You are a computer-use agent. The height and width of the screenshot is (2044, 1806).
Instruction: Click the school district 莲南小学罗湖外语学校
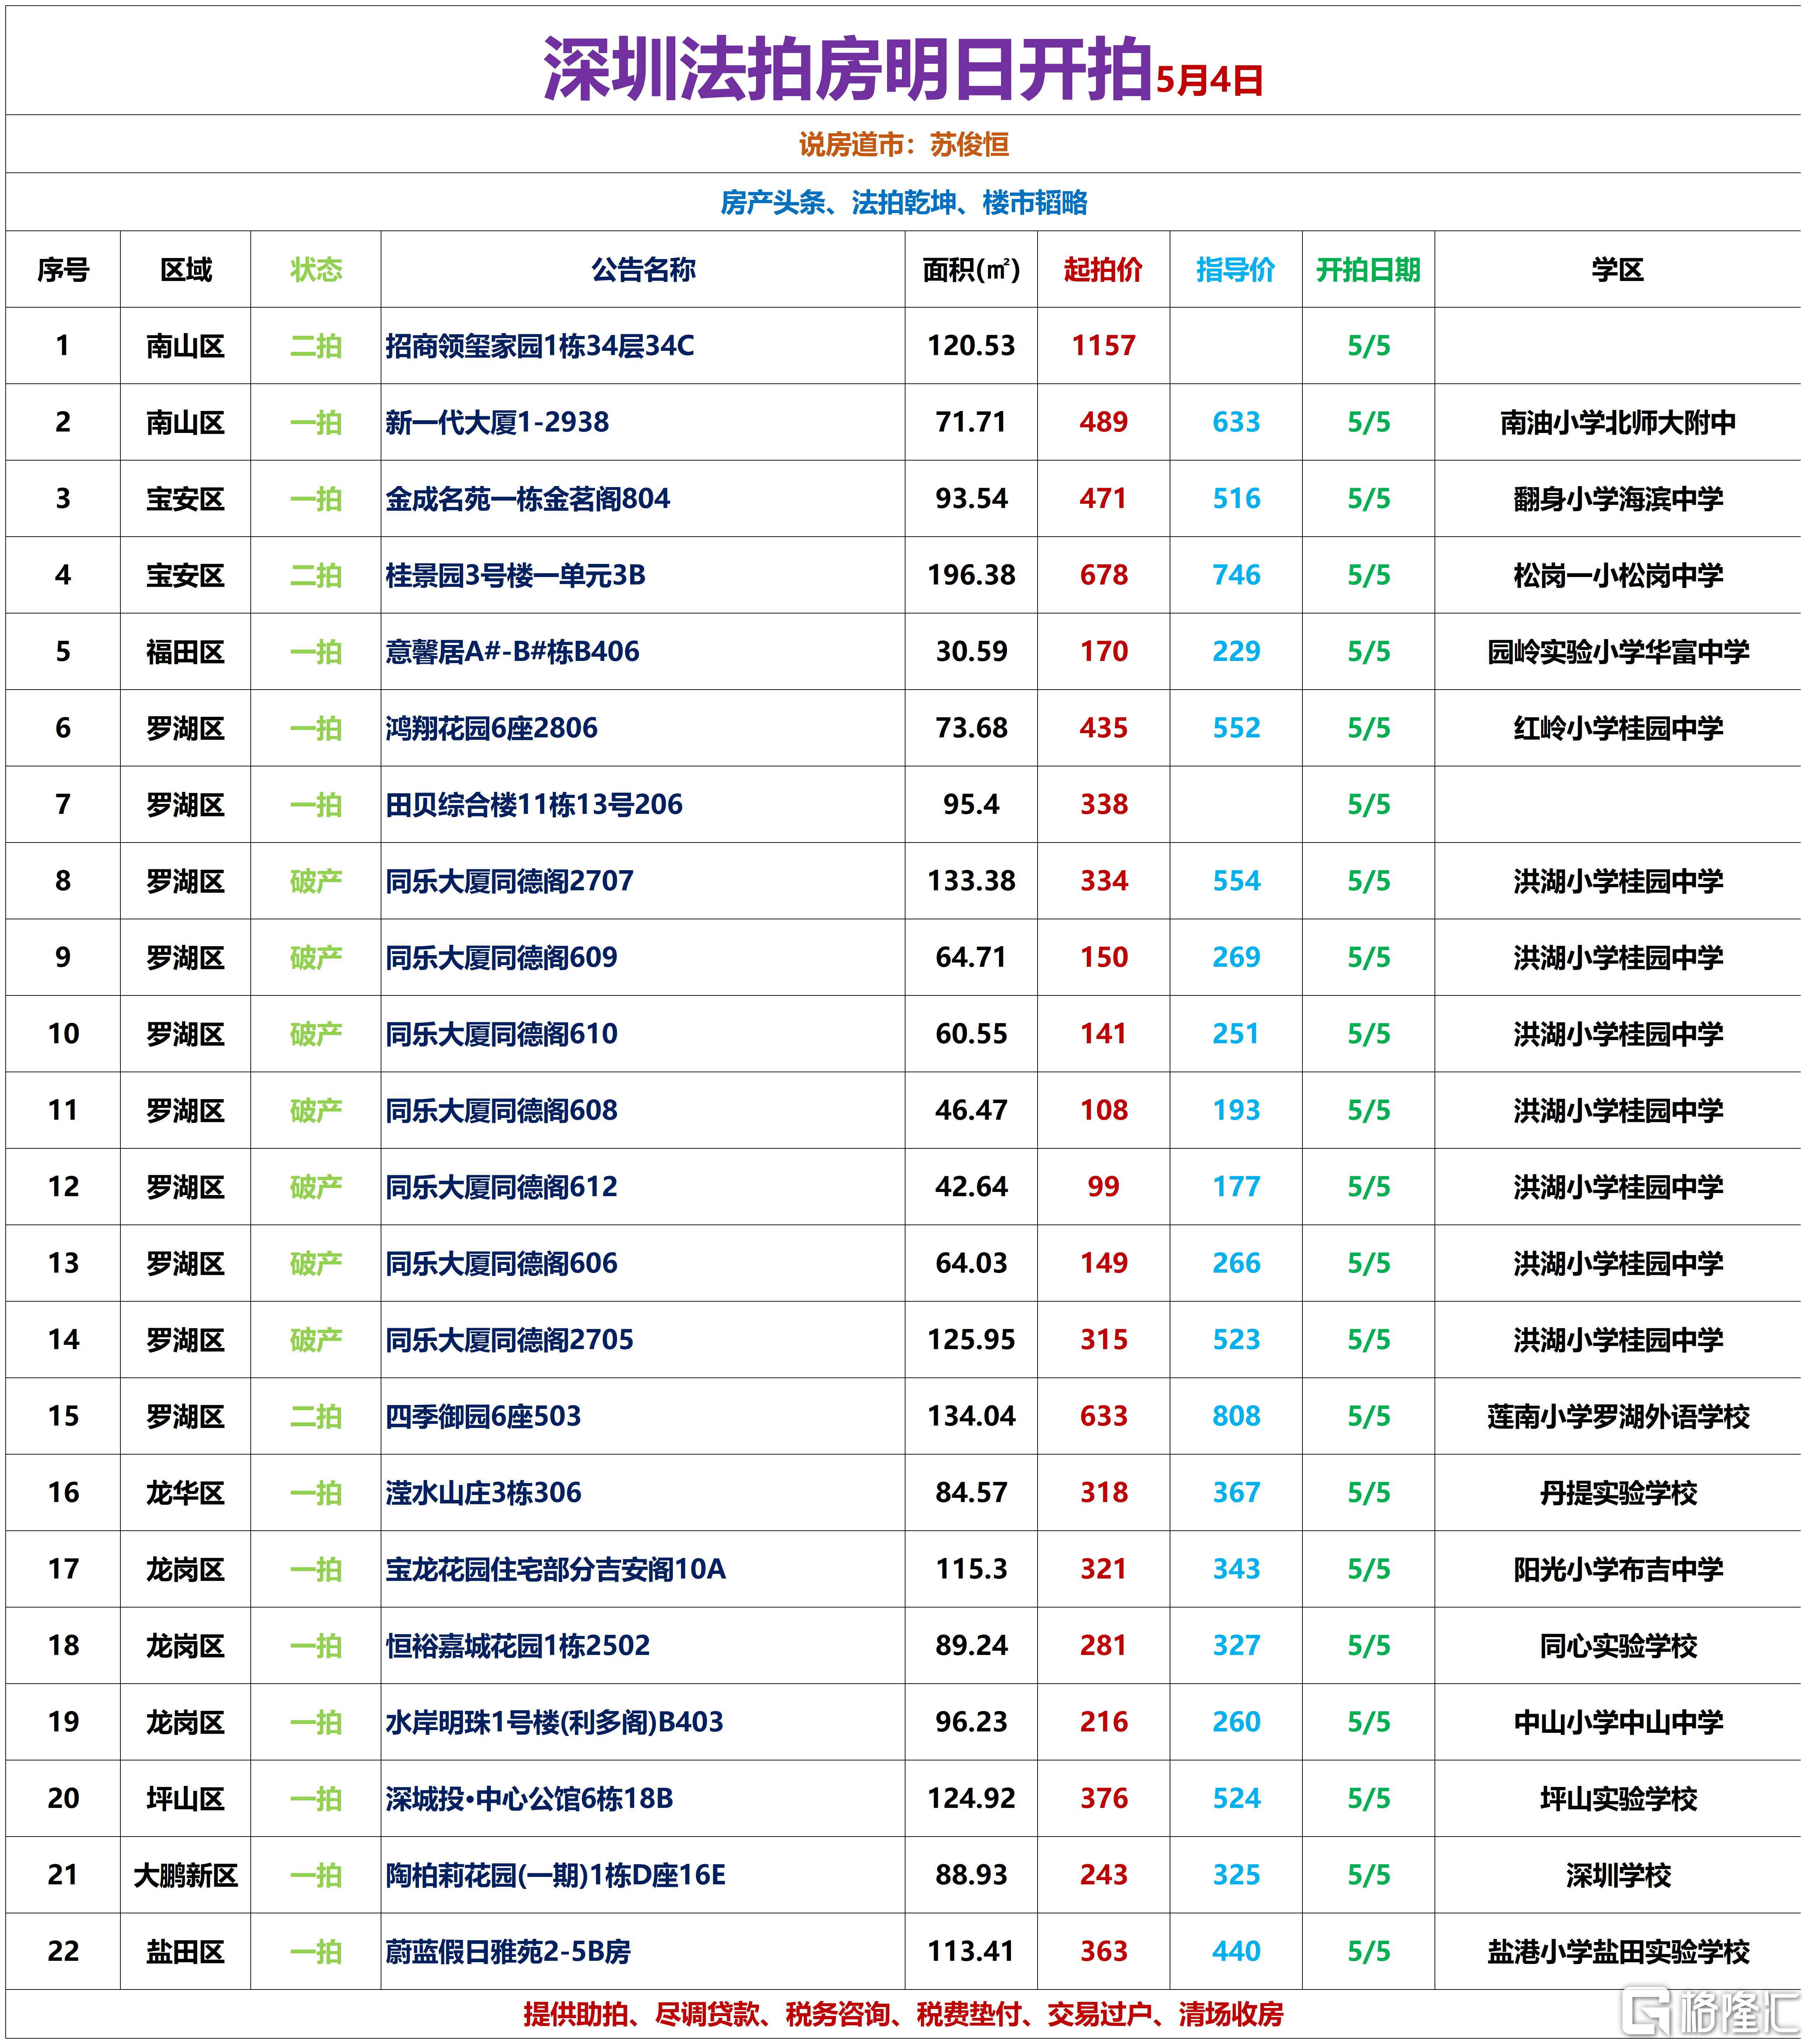coord(1618,1417)
